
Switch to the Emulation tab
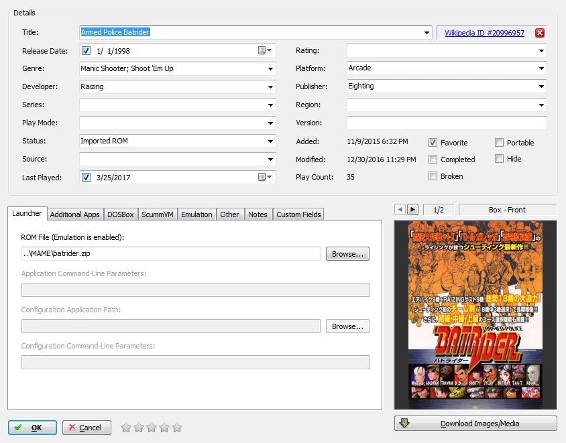point(196,214)
